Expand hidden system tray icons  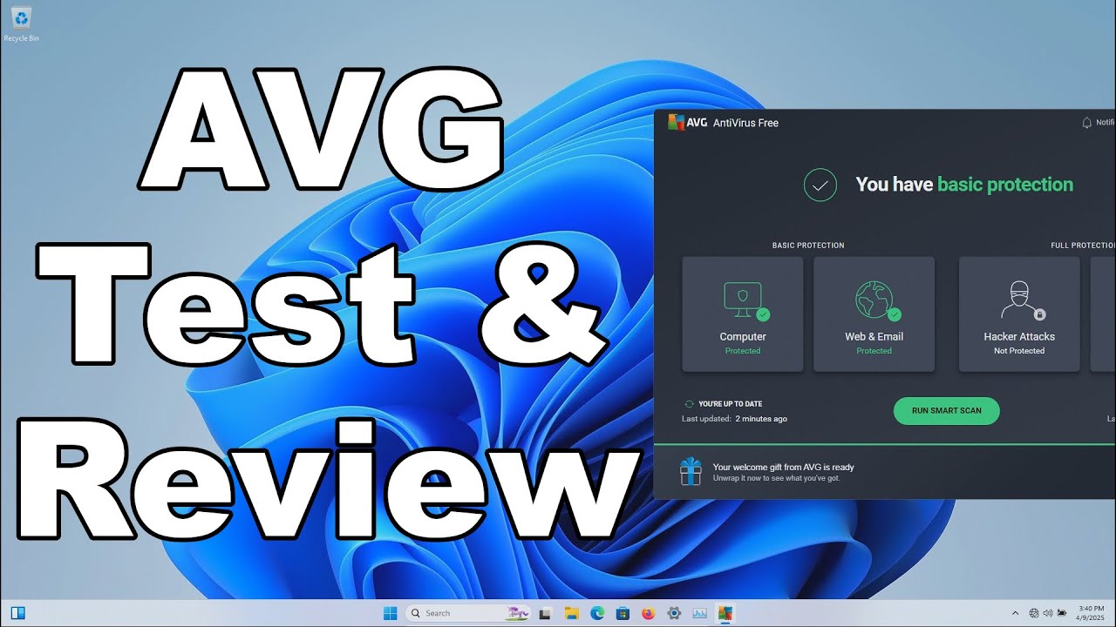1015,613
